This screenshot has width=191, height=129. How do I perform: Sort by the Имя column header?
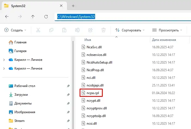coord(88,40)
